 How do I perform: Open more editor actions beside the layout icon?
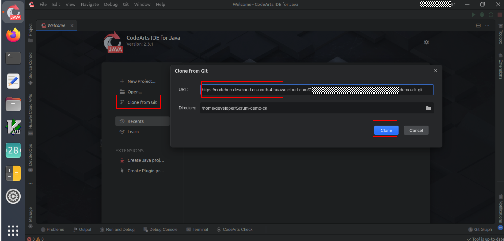[x=487, y=25]
